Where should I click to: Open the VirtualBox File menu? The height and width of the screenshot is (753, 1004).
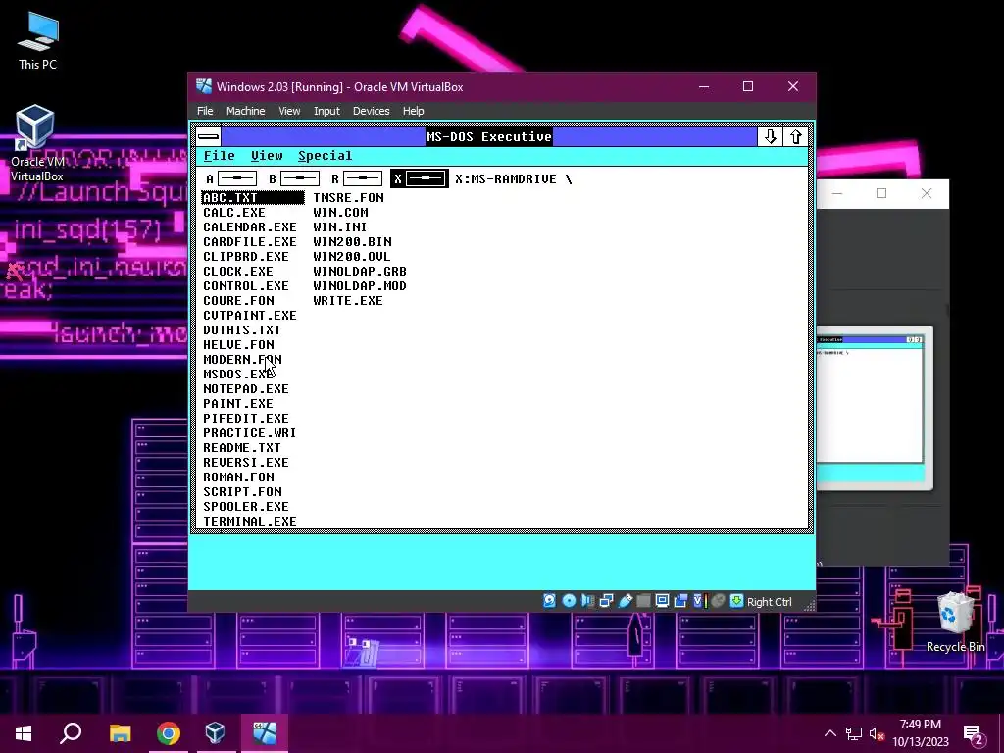(x=205, y=111)
